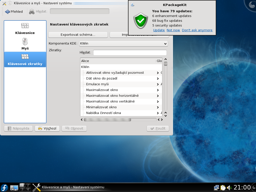Click horizontal scrollbar left arrow
The height and width of the screenshot is (192, 256).
point(82,120)
